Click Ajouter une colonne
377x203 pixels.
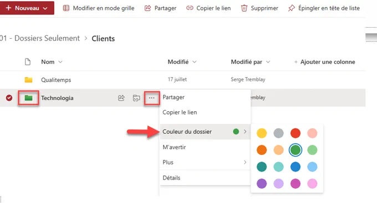pos(324,62)
